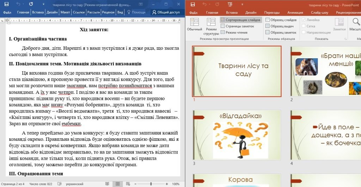Switch Word to Read Mode view icon
361x187 pixels.
pyautogui.click(x=107, y=184)
